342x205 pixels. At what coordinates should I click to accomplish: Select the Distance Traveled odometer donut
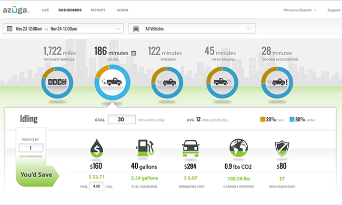(x=57, y=83)
